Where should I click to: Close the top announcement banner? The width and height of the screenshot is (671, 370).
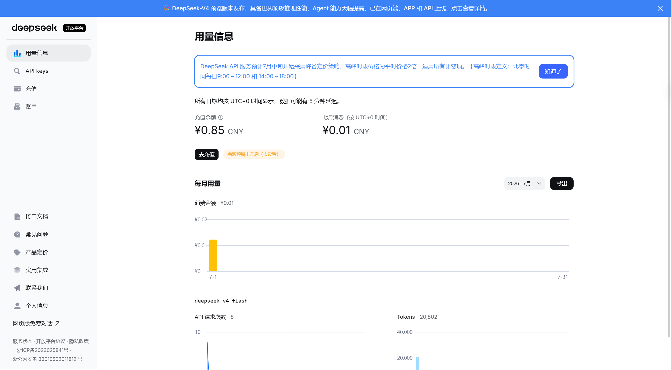pyautogui.click(x=660, y=8)
